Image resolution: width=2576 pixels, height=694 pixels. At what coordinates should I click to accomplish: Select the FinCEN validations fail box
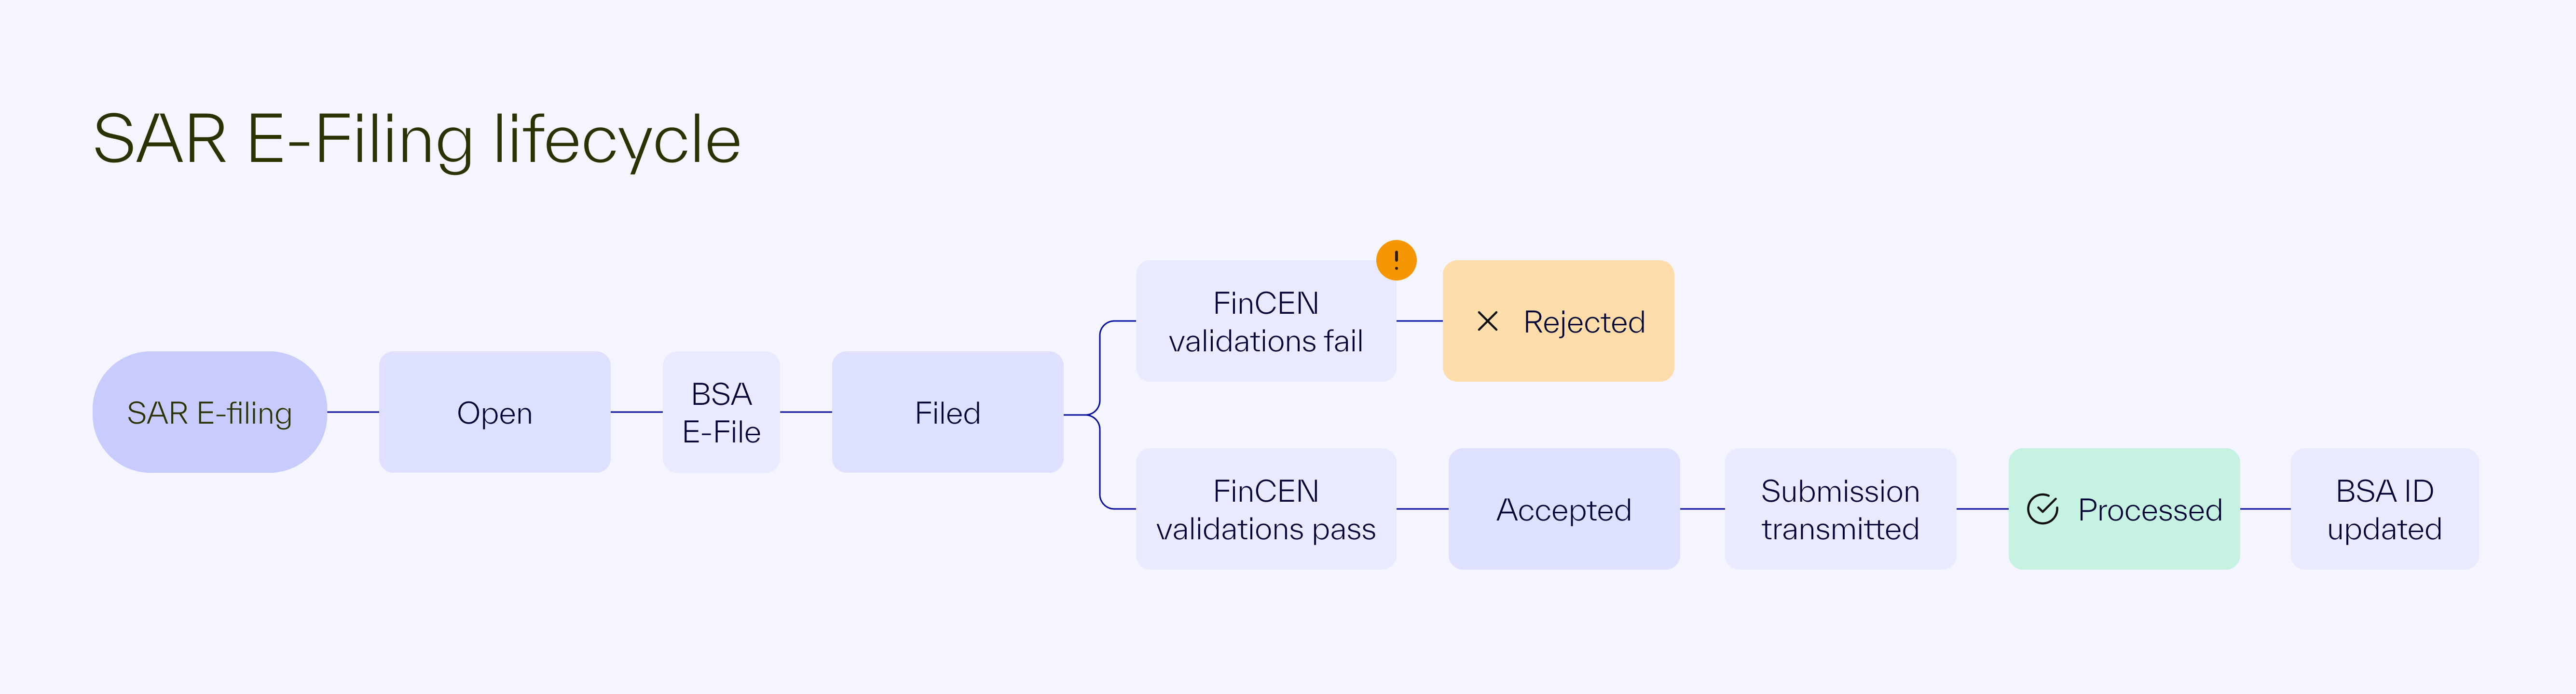tap(1266, 321)
